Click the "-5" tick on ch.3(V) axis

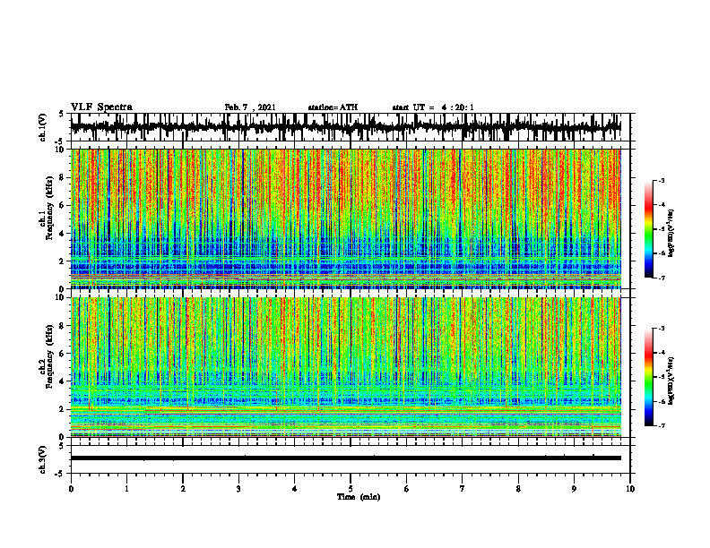tap(60, 474)
